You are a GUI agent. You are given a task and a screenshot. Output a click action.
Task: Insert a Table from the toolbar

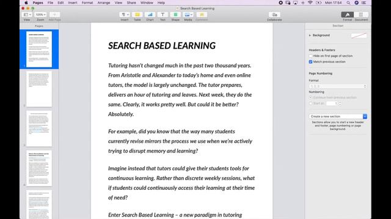pyautogui.click(x=137, y=15)
